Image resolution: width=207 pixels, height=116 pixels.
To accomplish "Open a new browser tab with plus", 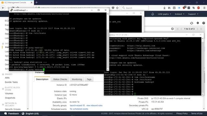I will point(37,2).
